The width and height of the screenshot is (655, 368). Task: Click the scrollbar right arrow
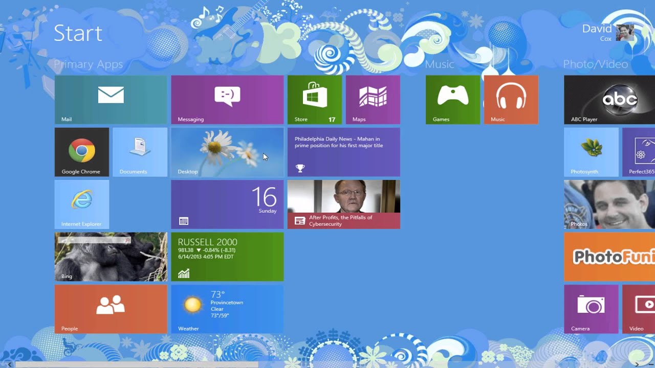[637, 364]
